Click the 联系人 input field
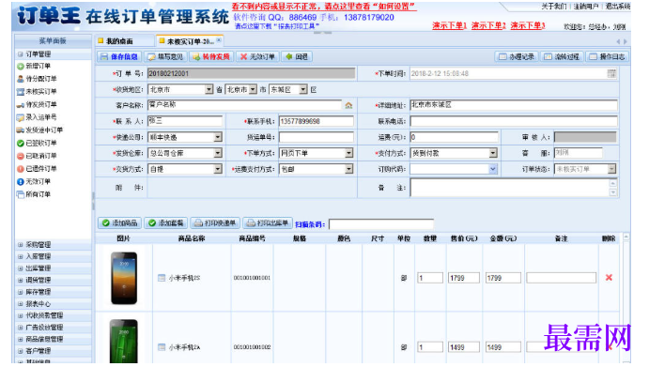The height and width of the screenshot is (367, 649). (185, 121)
